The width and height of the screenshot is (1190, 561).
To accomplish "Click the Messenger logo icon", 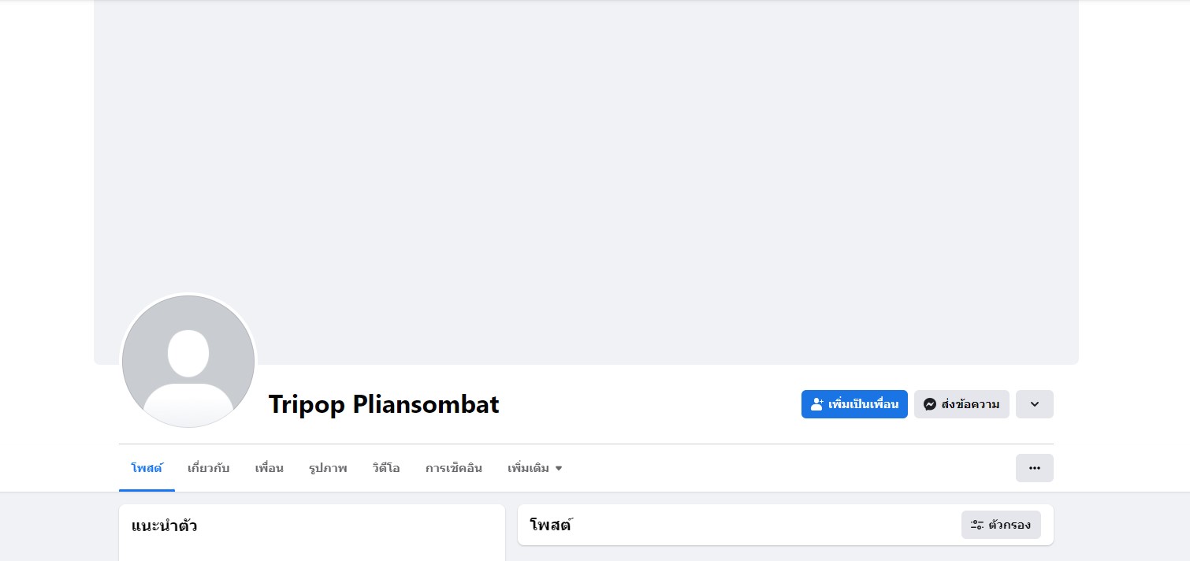I will [930, 404].
